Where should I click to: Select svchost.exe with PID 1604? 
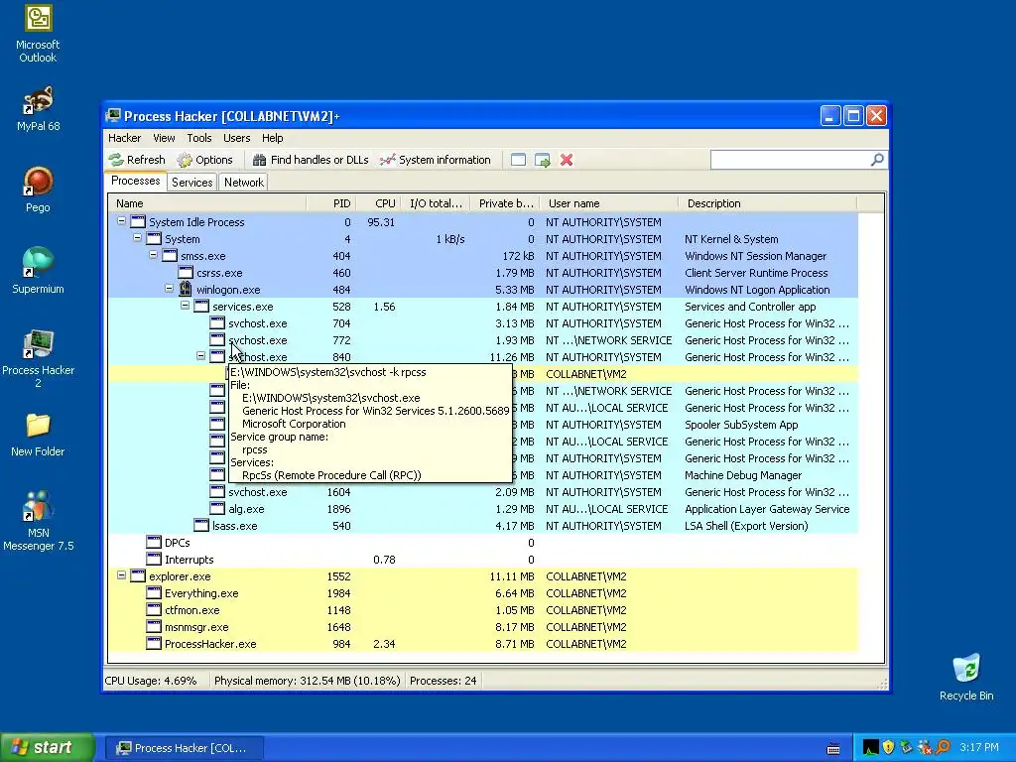coord(483,492)
